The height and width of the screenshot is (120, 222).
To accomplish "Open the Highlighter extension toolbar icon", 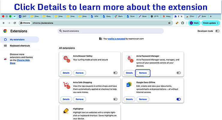I will [x=177, y=23].
